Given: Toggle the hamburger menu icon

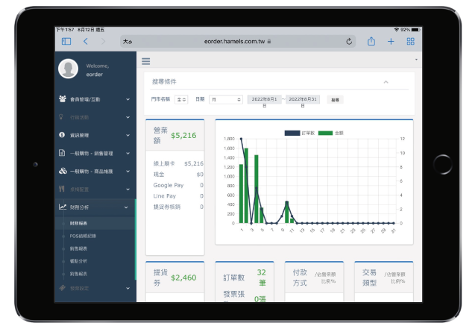Looking at the screenshot, I should (146, 61).
